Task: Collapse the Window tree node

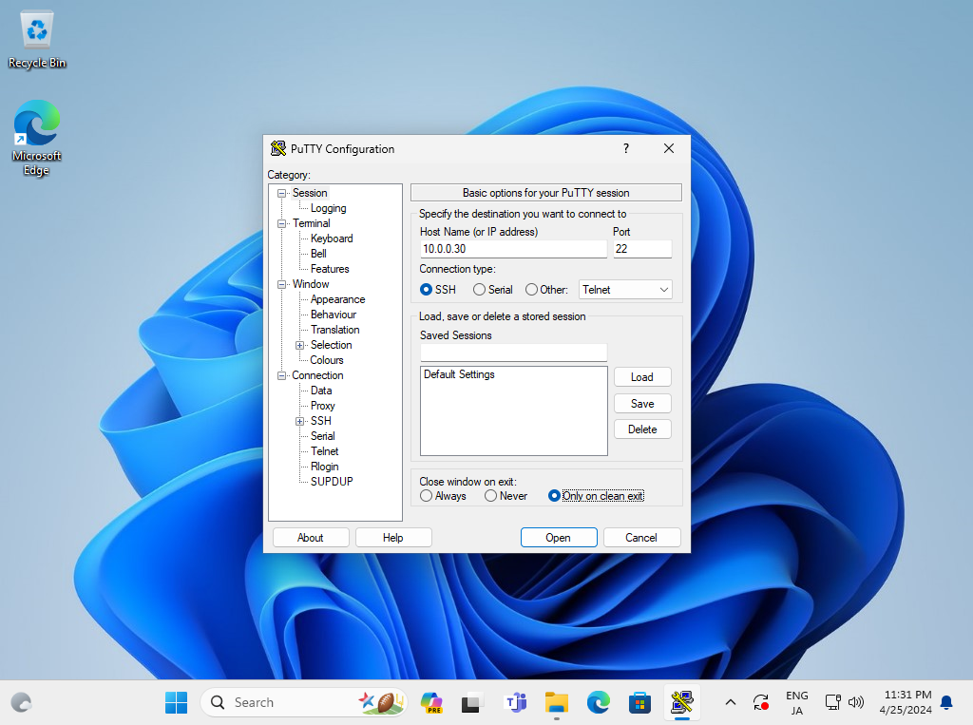Action: tap(281, 284)
